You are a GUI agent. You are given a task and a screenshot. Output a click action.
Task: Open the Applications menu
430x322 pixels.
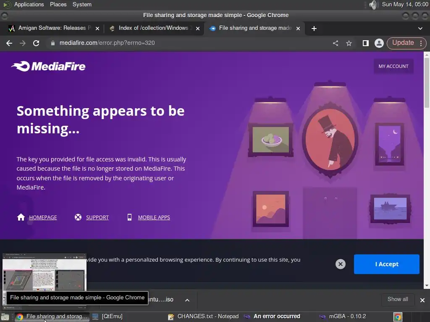(x=29, y=4)
